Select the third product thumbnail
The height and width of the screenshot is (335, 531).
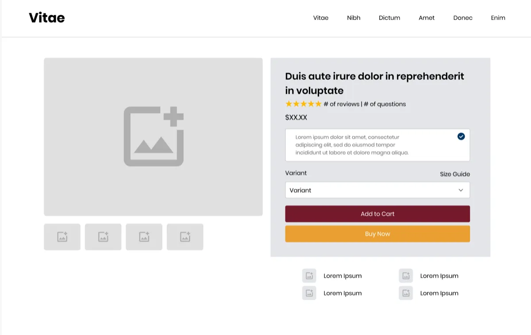(x=144, y=237)
